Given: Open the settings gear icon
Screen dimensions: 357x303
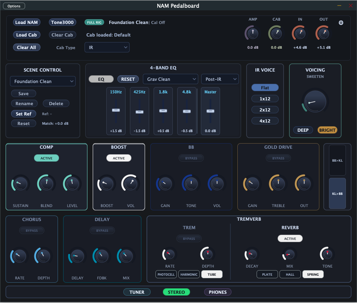Looking at the screenshot, I should click(x=341, y=23).
